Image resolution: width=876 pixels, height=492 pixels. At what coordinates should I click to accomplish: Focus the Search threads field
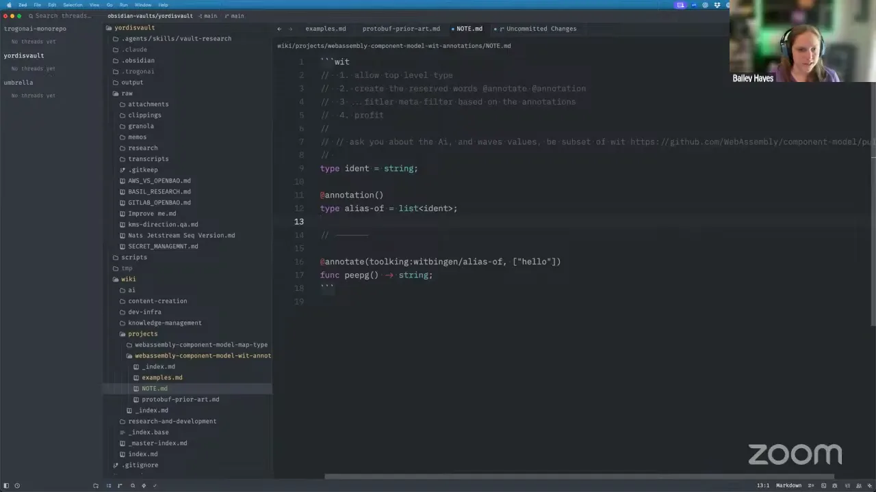tap(62, 16)
